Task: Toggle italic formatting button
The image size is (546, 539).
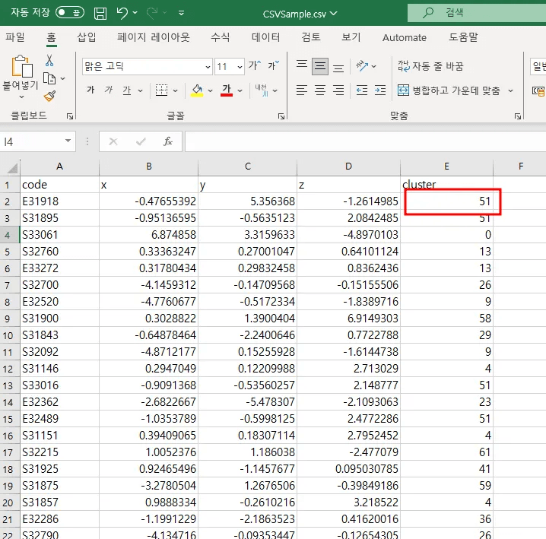Action: [x=109, y=90]
